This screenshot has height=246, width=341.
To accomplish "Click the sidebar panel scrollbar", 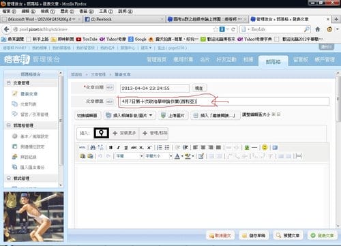I will (61, 121).
